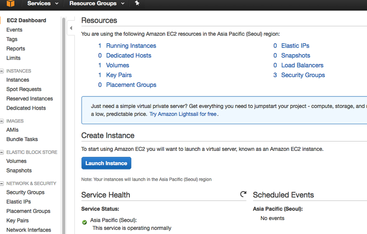Select EC2 Dashboard in the sidebar
367x234 pixels.
pos(26,20)
